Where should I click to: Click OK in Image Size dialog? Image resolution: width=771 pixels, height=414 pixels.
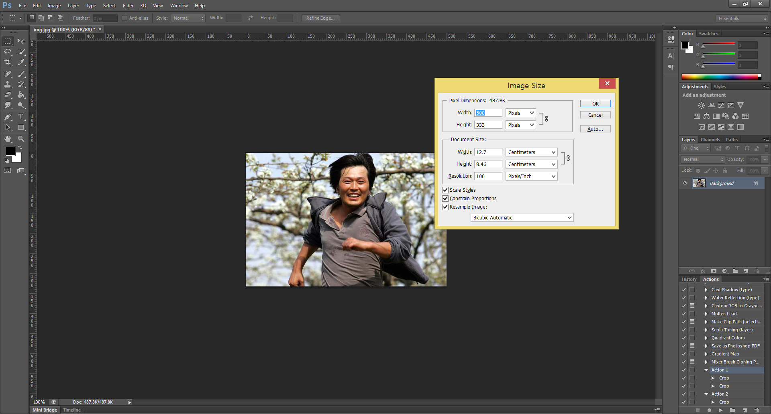tap(595, 104)
